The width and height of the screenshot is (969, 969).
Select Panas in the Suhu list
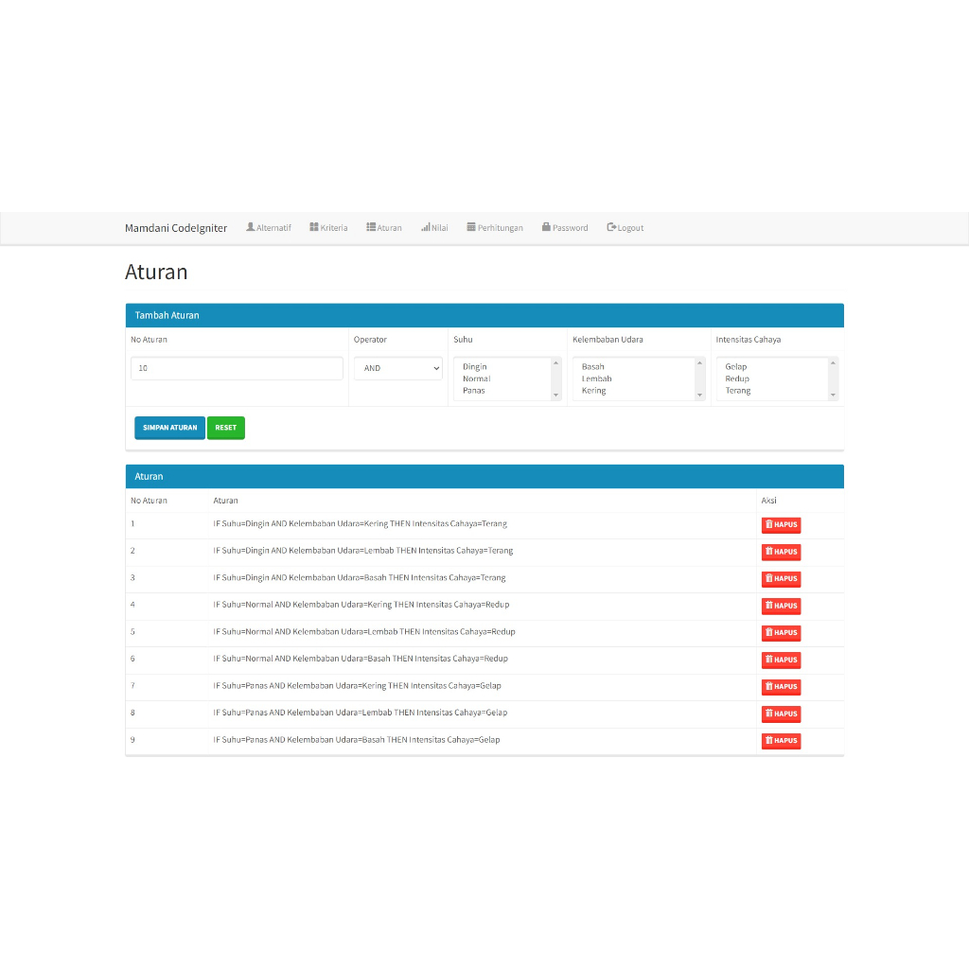pos(474,390)
